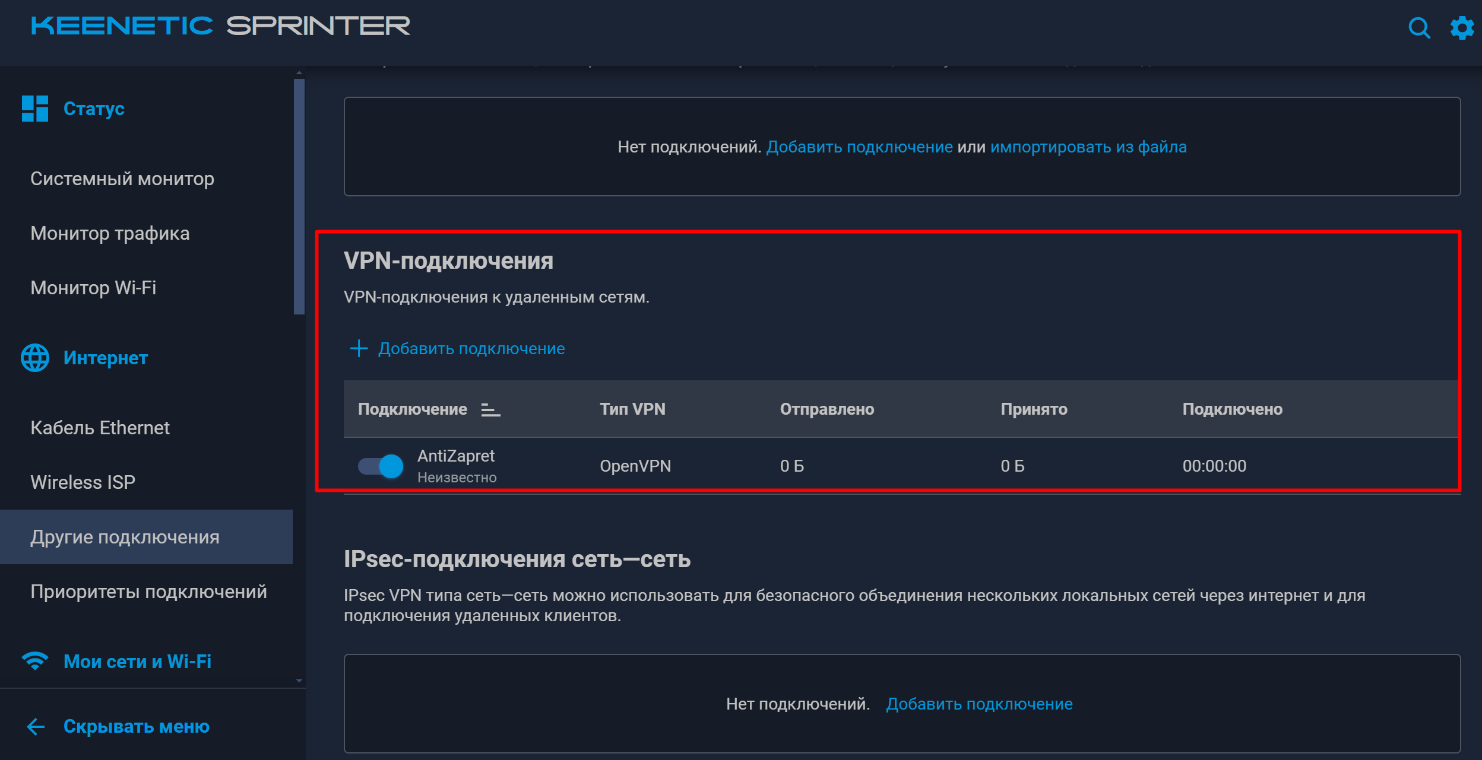
Task: Open Монитор Wi-Fi page
Action: [93, 288]
